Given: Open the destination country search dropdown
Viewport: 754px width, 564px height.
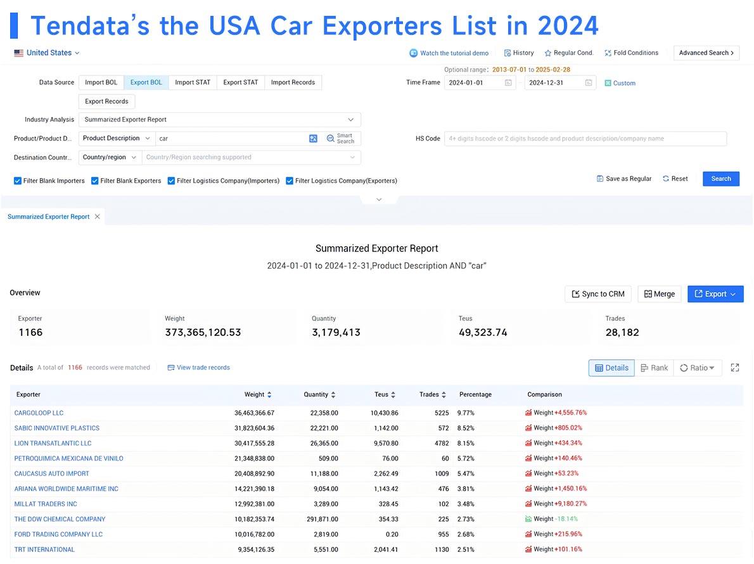Looking at the screenshot, I should [251, 157].
